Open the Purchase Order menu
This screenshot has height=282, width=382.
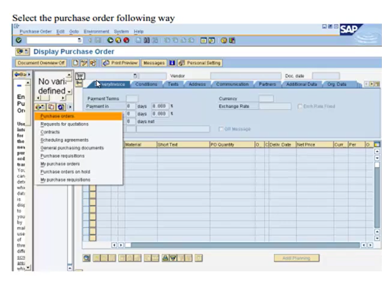(x=35, y=32)
